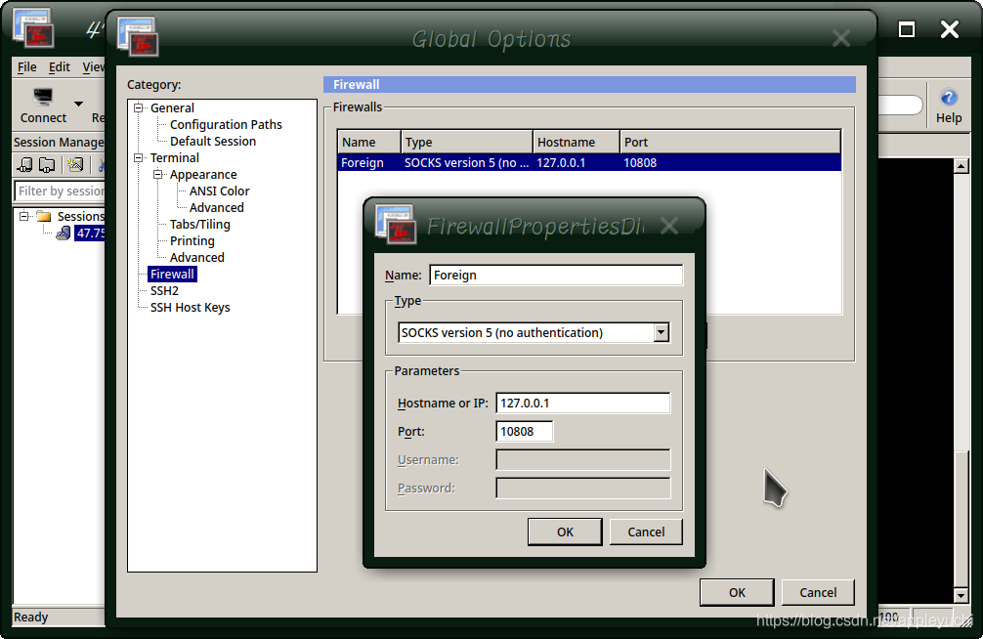Screen dimensions: 983x639
Task: Select Printing category
Action: (192, 240)
